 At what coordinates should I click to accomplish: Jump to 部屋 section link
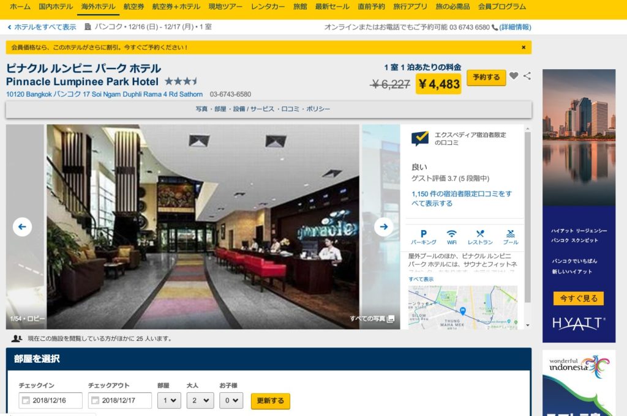click(220, 109)
